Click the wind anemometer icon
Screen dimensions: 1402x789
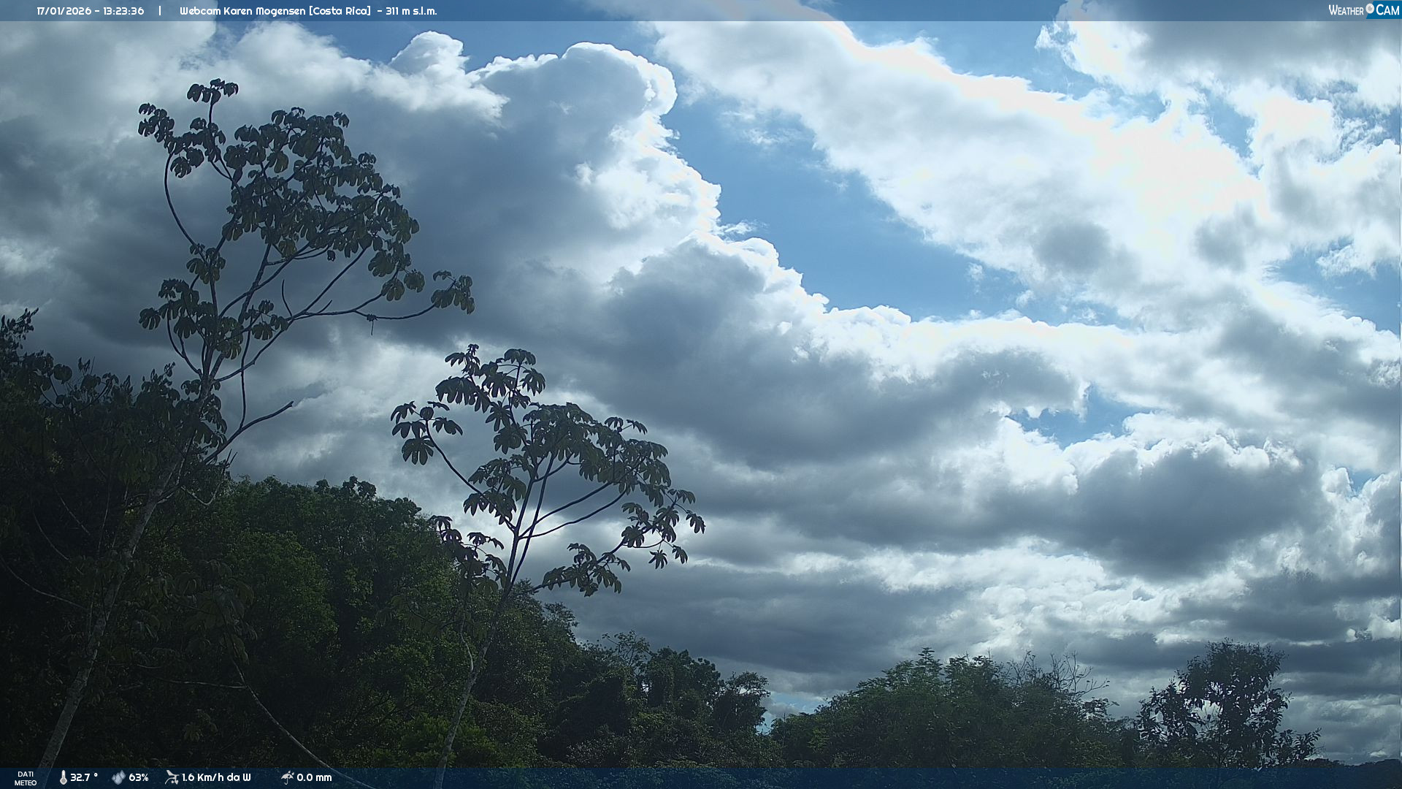(172, 777)
